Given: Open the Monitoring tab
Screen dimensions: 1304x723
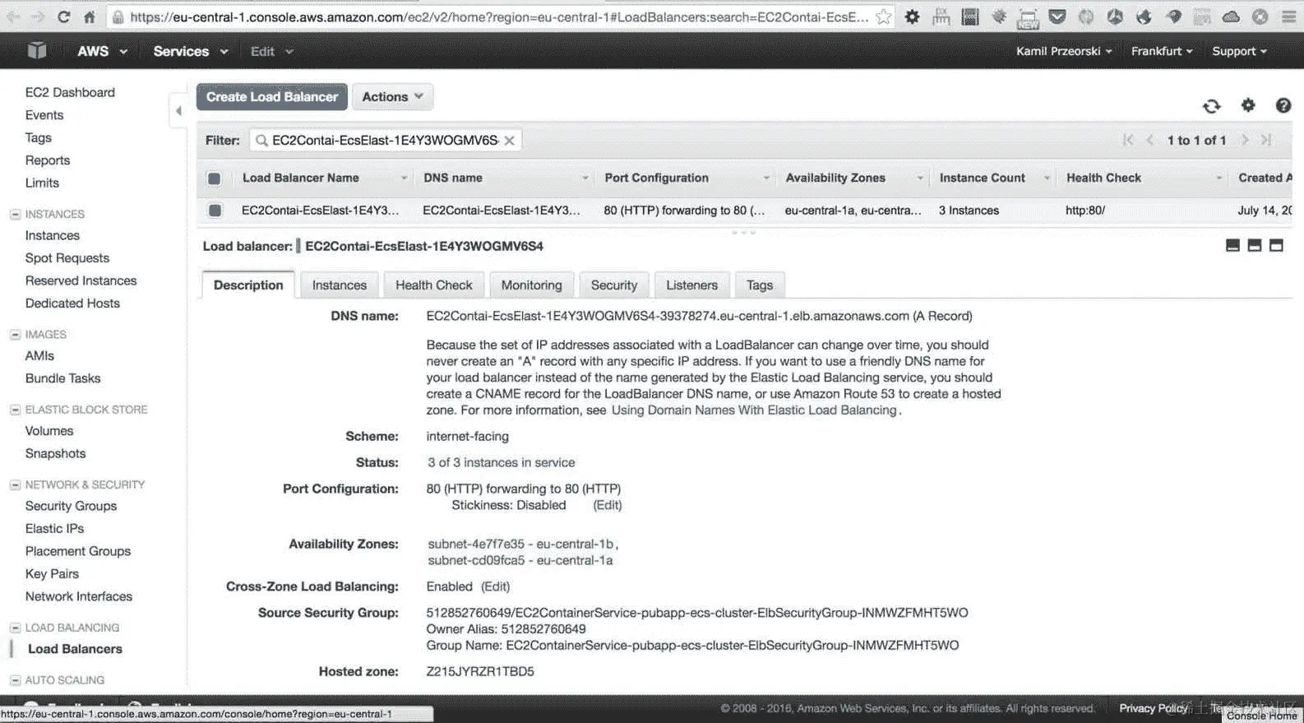Looking at the screenshot, I should tap(532, 285).
